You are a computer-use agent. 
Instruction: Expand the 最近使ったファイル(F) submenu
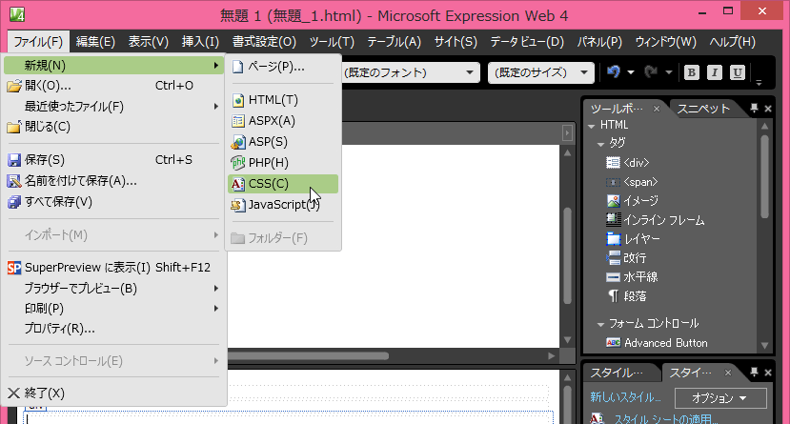coord(113,107)
